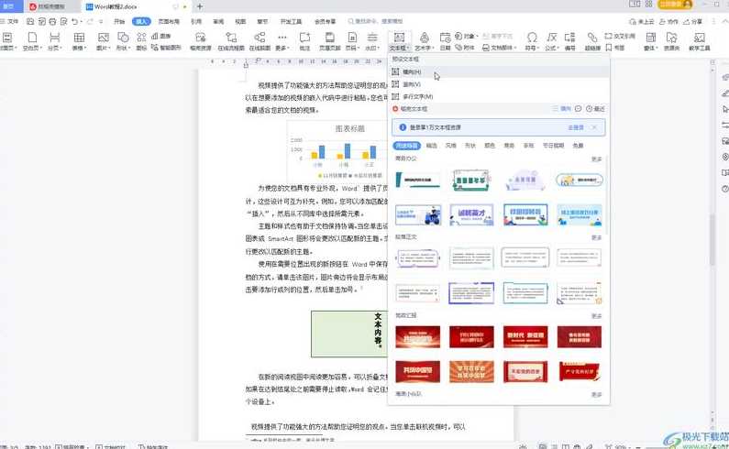This screenshot has width=729, height=449.
Task: Open the insert table grid icon
Action: click(79, 38)
